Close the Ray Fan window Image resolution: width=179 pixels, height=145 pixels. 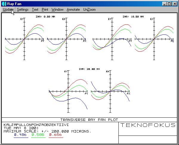pos(175,4)
